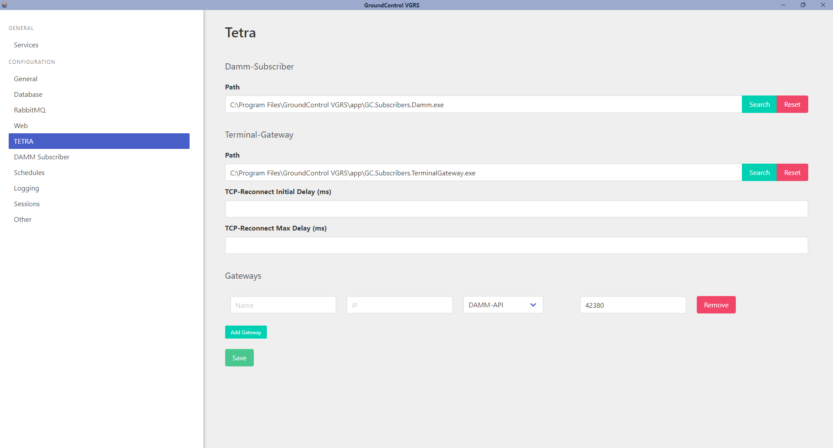Reset the Terminal-Gateway path
The height and width of the screenshot is (448, 833).
(x=792, y=173)
